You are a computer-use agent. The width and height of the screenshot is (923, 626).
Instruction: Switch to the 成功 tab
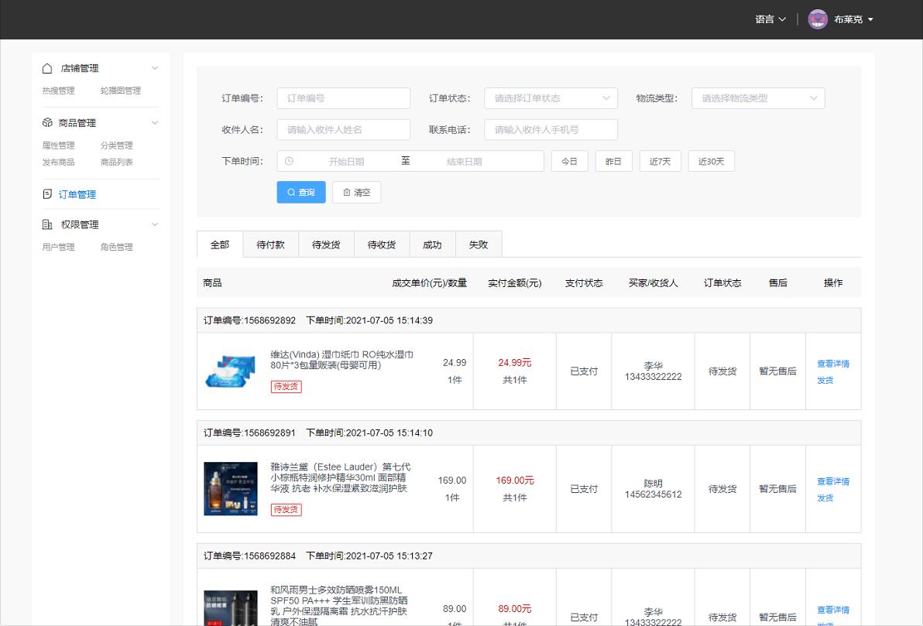pyautogui.click(x=432, y=244)
